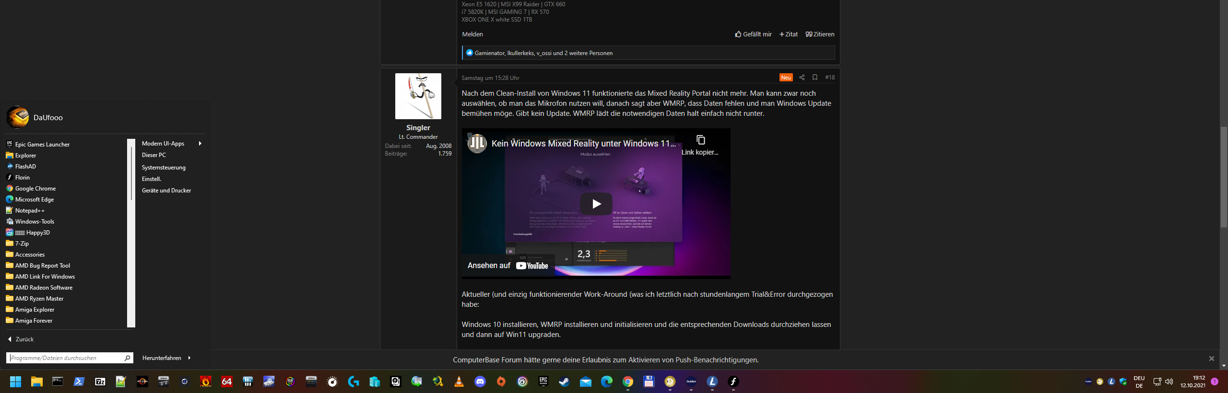Open VLC media player from taskbar
Viewport: 1228px width, 393px height.
(459, 382)
